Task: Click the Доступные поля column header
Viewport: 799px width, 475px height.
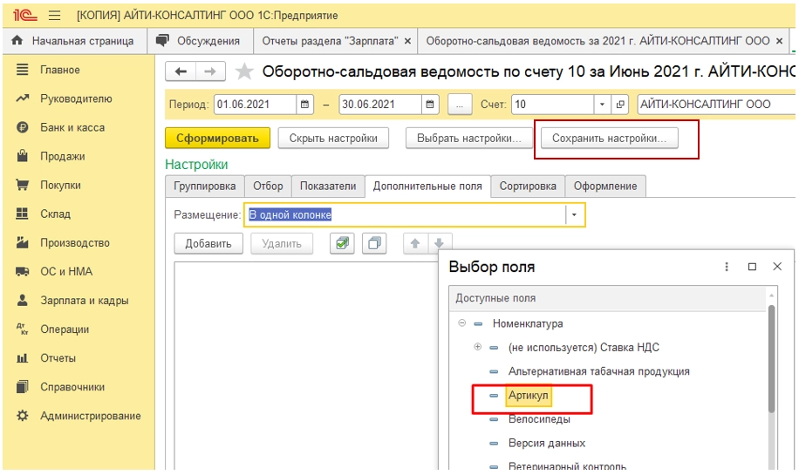Action: click(607, 298)
